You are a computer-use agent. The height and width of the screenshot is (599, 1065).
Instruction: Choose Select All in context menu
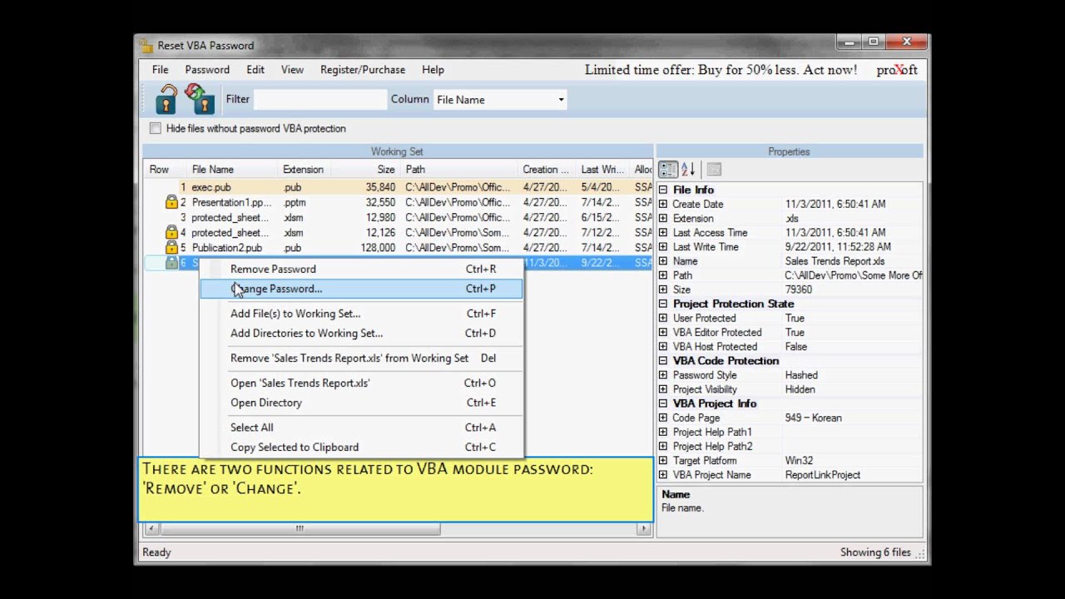361,428
